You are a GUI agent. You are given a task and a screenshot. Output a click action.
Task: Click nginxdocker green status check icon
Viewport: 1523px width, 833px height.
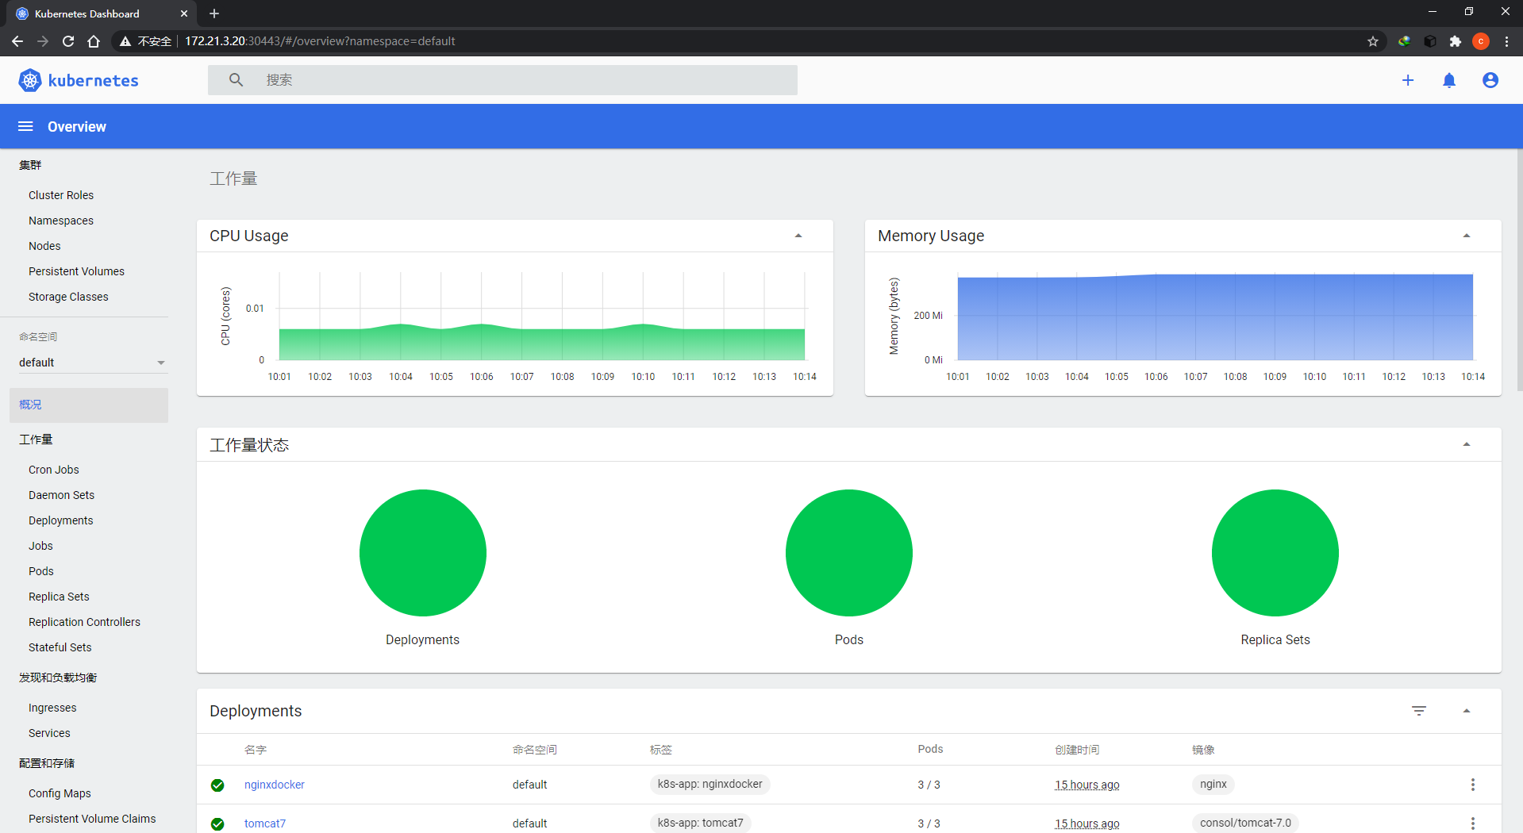point(217,785)
